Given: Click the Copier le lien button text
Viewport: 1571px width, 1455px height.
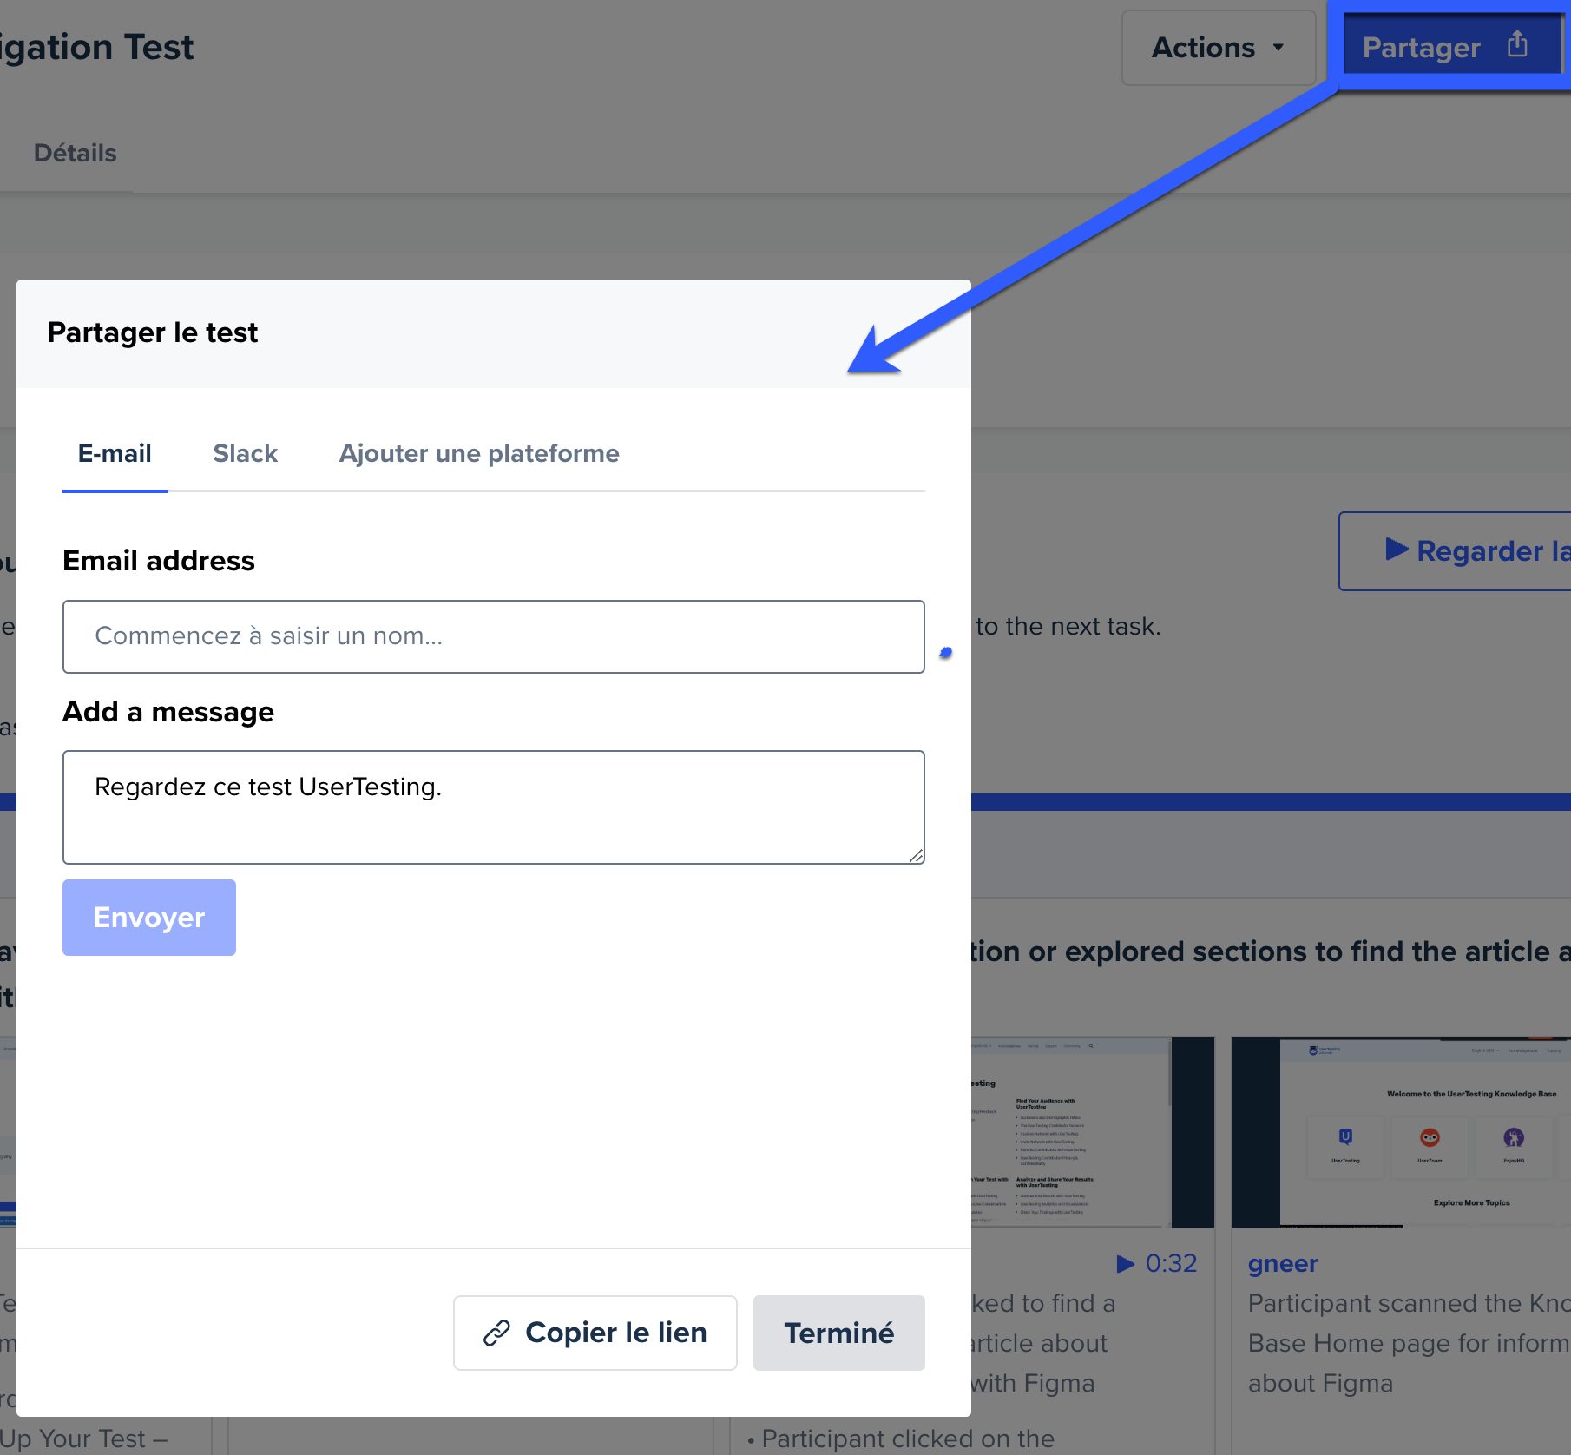Looking at the screenshot, I should (615, 1333).
